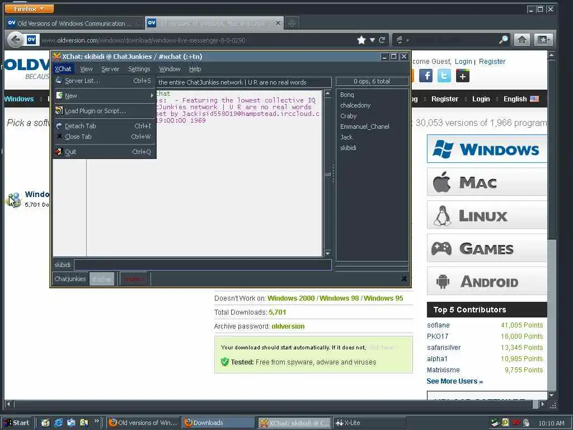Open Register in the site navbar
Image resolution: width=573 pixels, height=430 pixels.
(444, 99)
